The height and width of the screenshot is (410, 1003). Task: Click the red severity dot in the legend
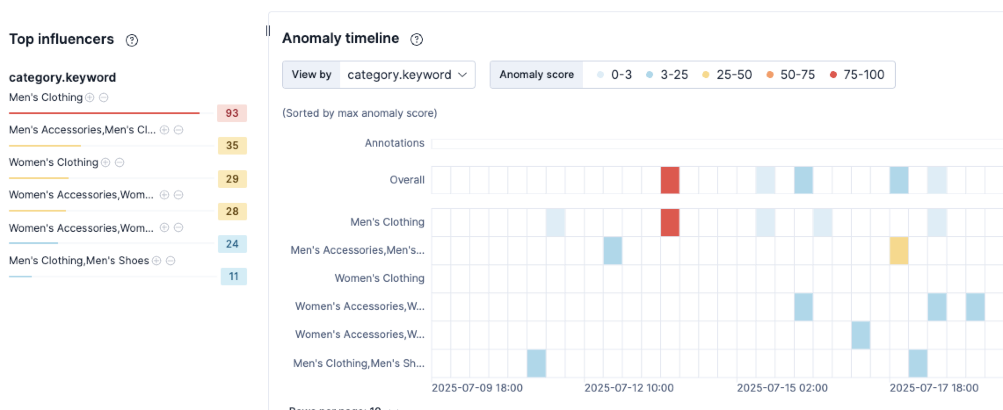(x=833, y=75)
